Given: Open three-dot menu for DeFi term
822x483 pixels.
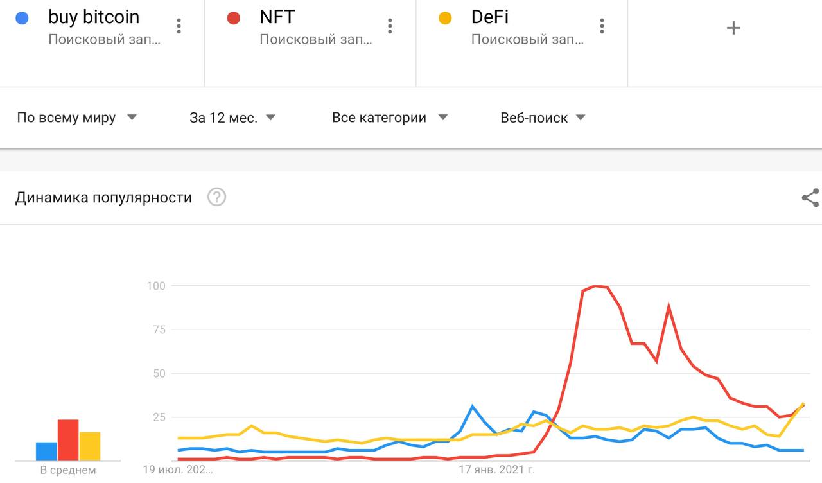Looking at the screenshot, I should 602,26.
